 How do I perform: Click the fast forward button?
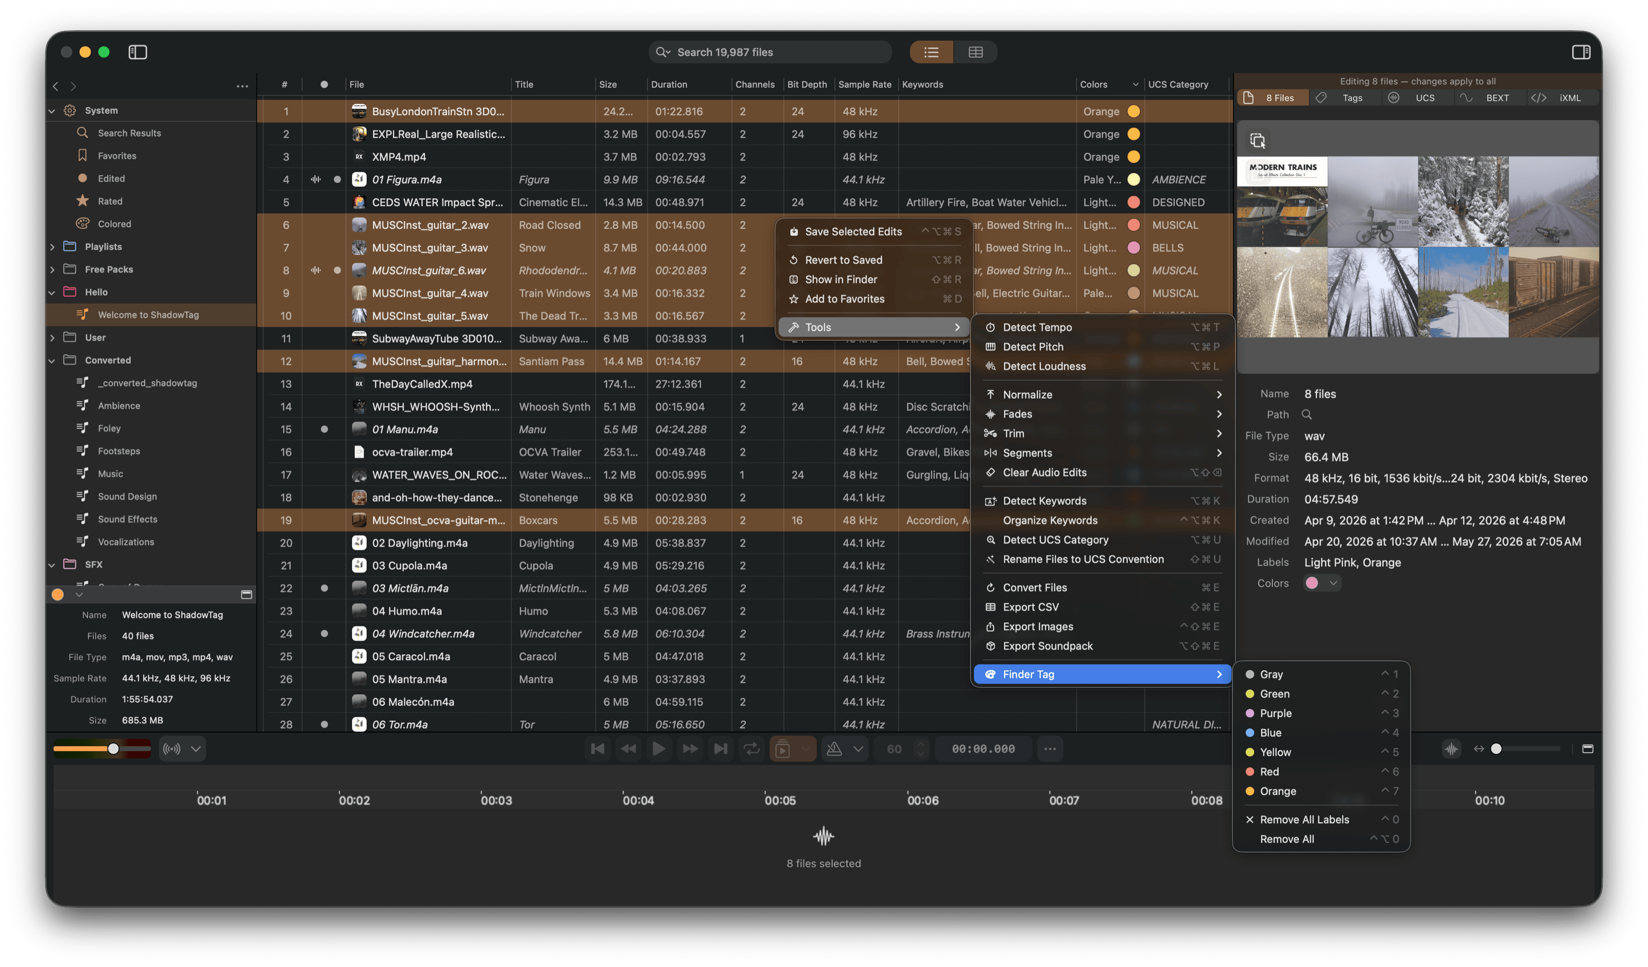(689, 749)
